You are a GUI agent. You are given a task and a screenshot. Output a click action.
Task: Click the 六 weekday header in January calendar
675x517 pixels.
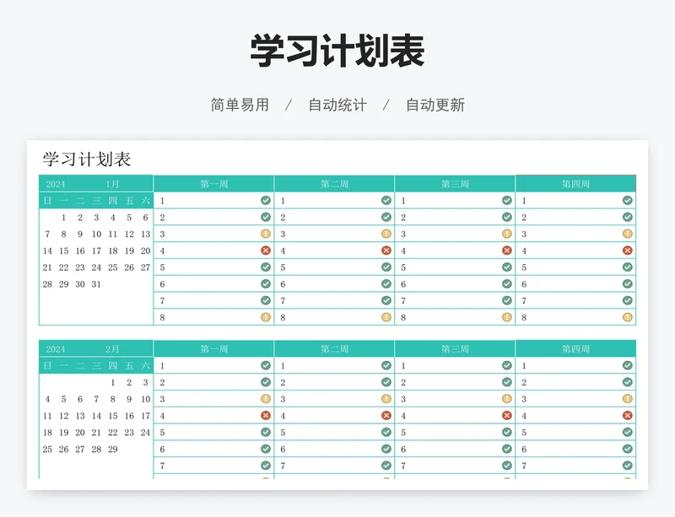point(145,201)
